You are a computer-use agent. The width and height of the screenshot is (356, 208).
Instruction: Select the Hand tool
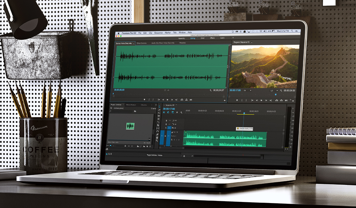coord(157,137)
